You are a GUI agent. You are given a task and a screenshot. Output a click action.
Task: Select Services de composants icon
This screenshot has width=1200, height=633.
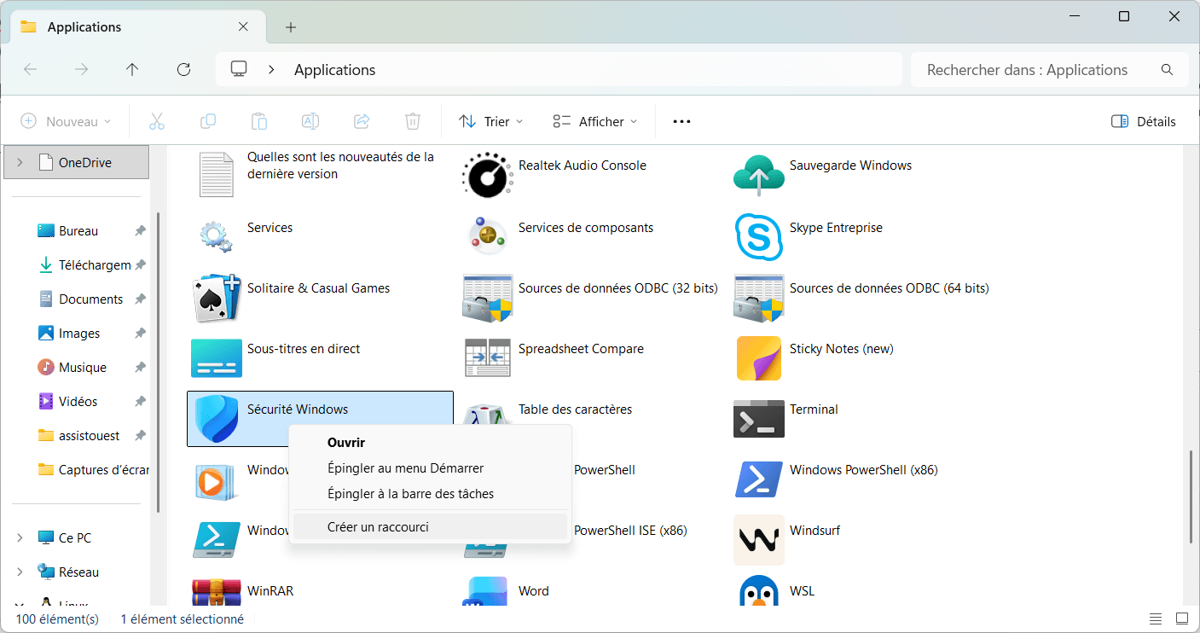point(488,235)
